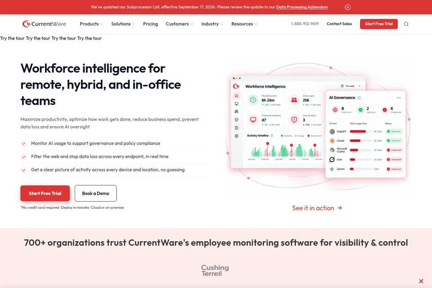Click the security alerts shield icon
Viewport: 432px width, 288px height.
coord(294,120)
